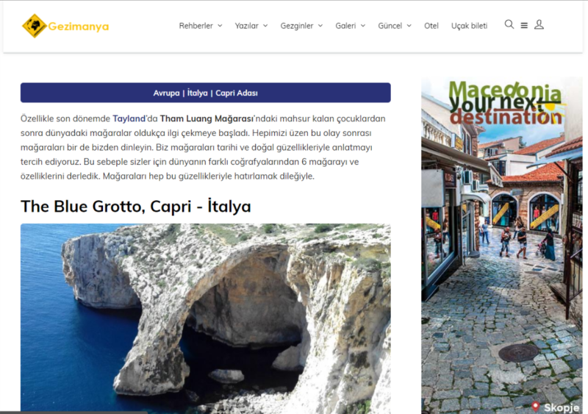Open the Rehberler menu item

(196, 26)
